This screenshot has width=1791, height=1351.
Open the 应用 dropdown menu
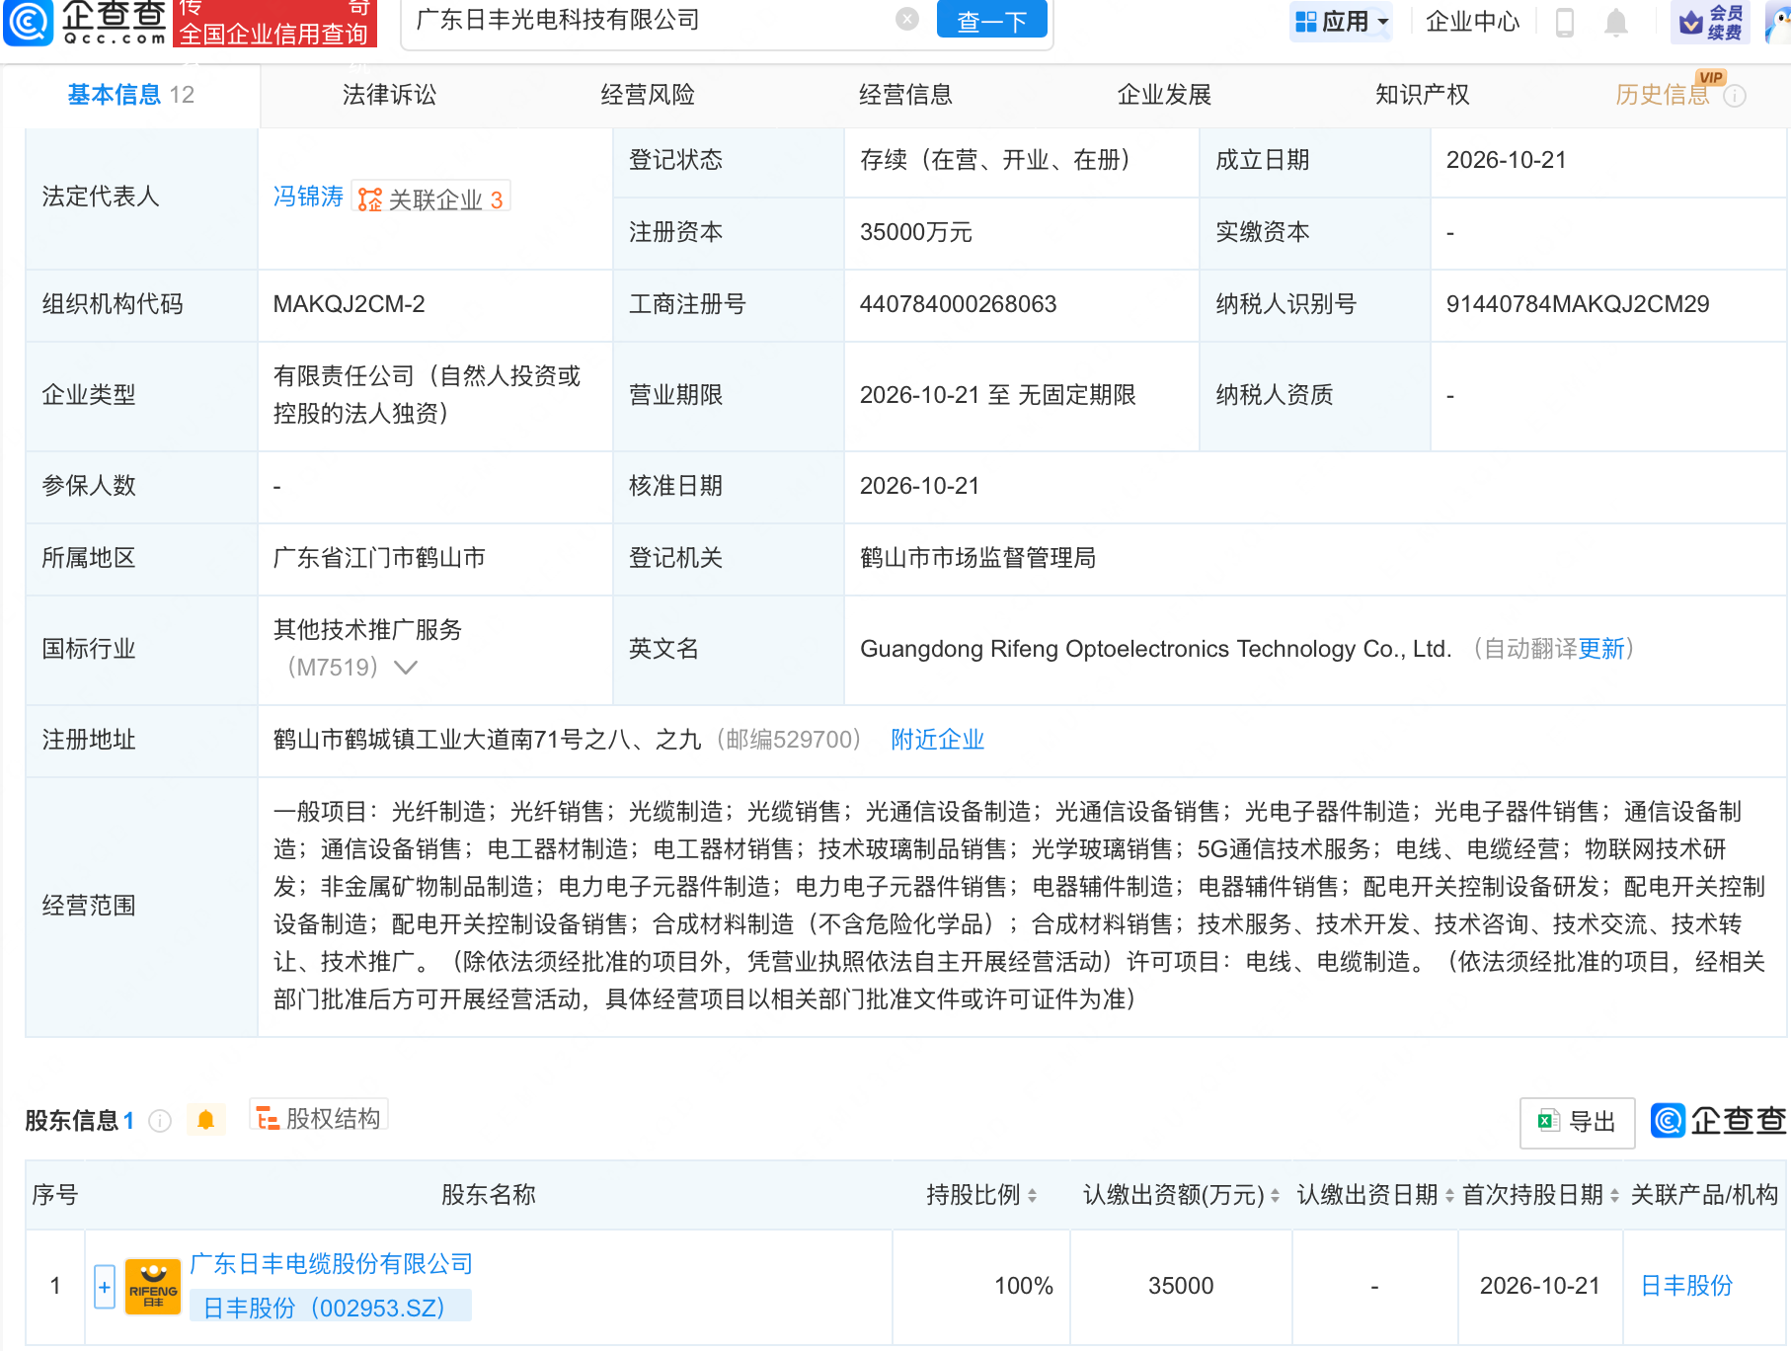coord(1342,22)
